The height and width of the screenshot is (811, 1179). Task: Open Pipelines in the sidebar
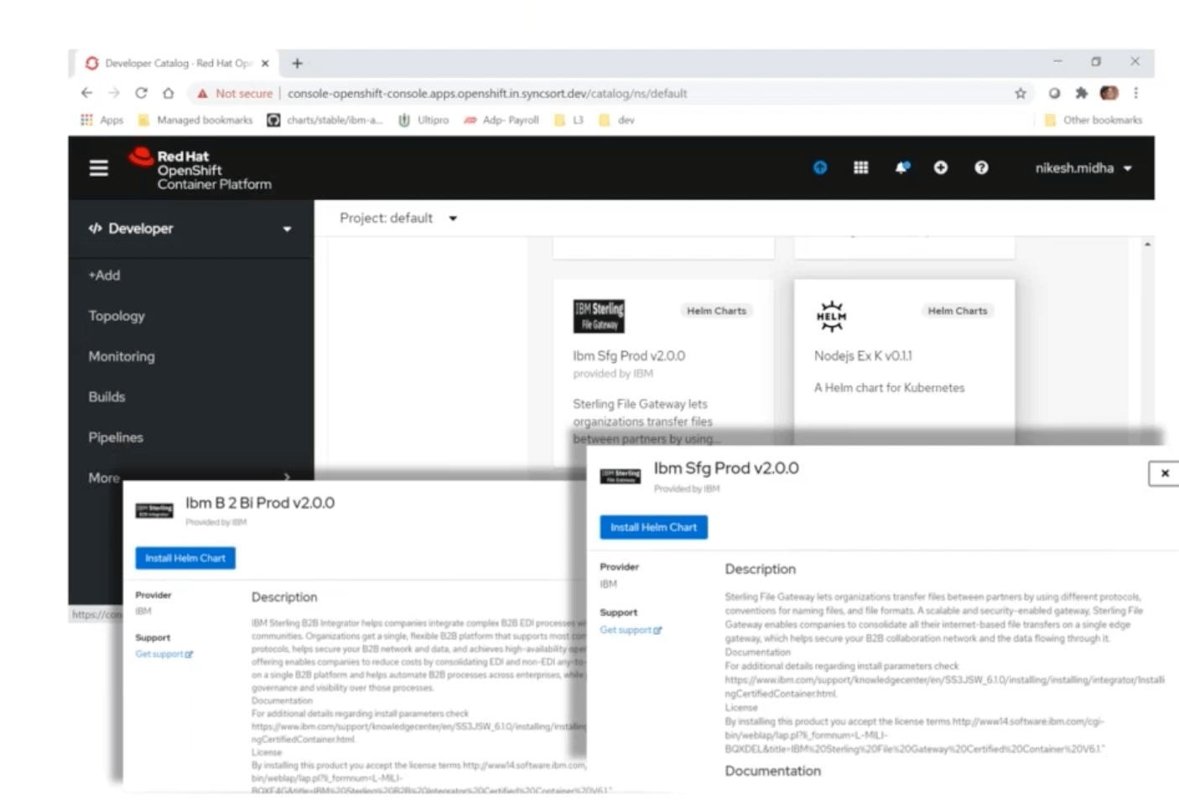[x=116, y=437]
